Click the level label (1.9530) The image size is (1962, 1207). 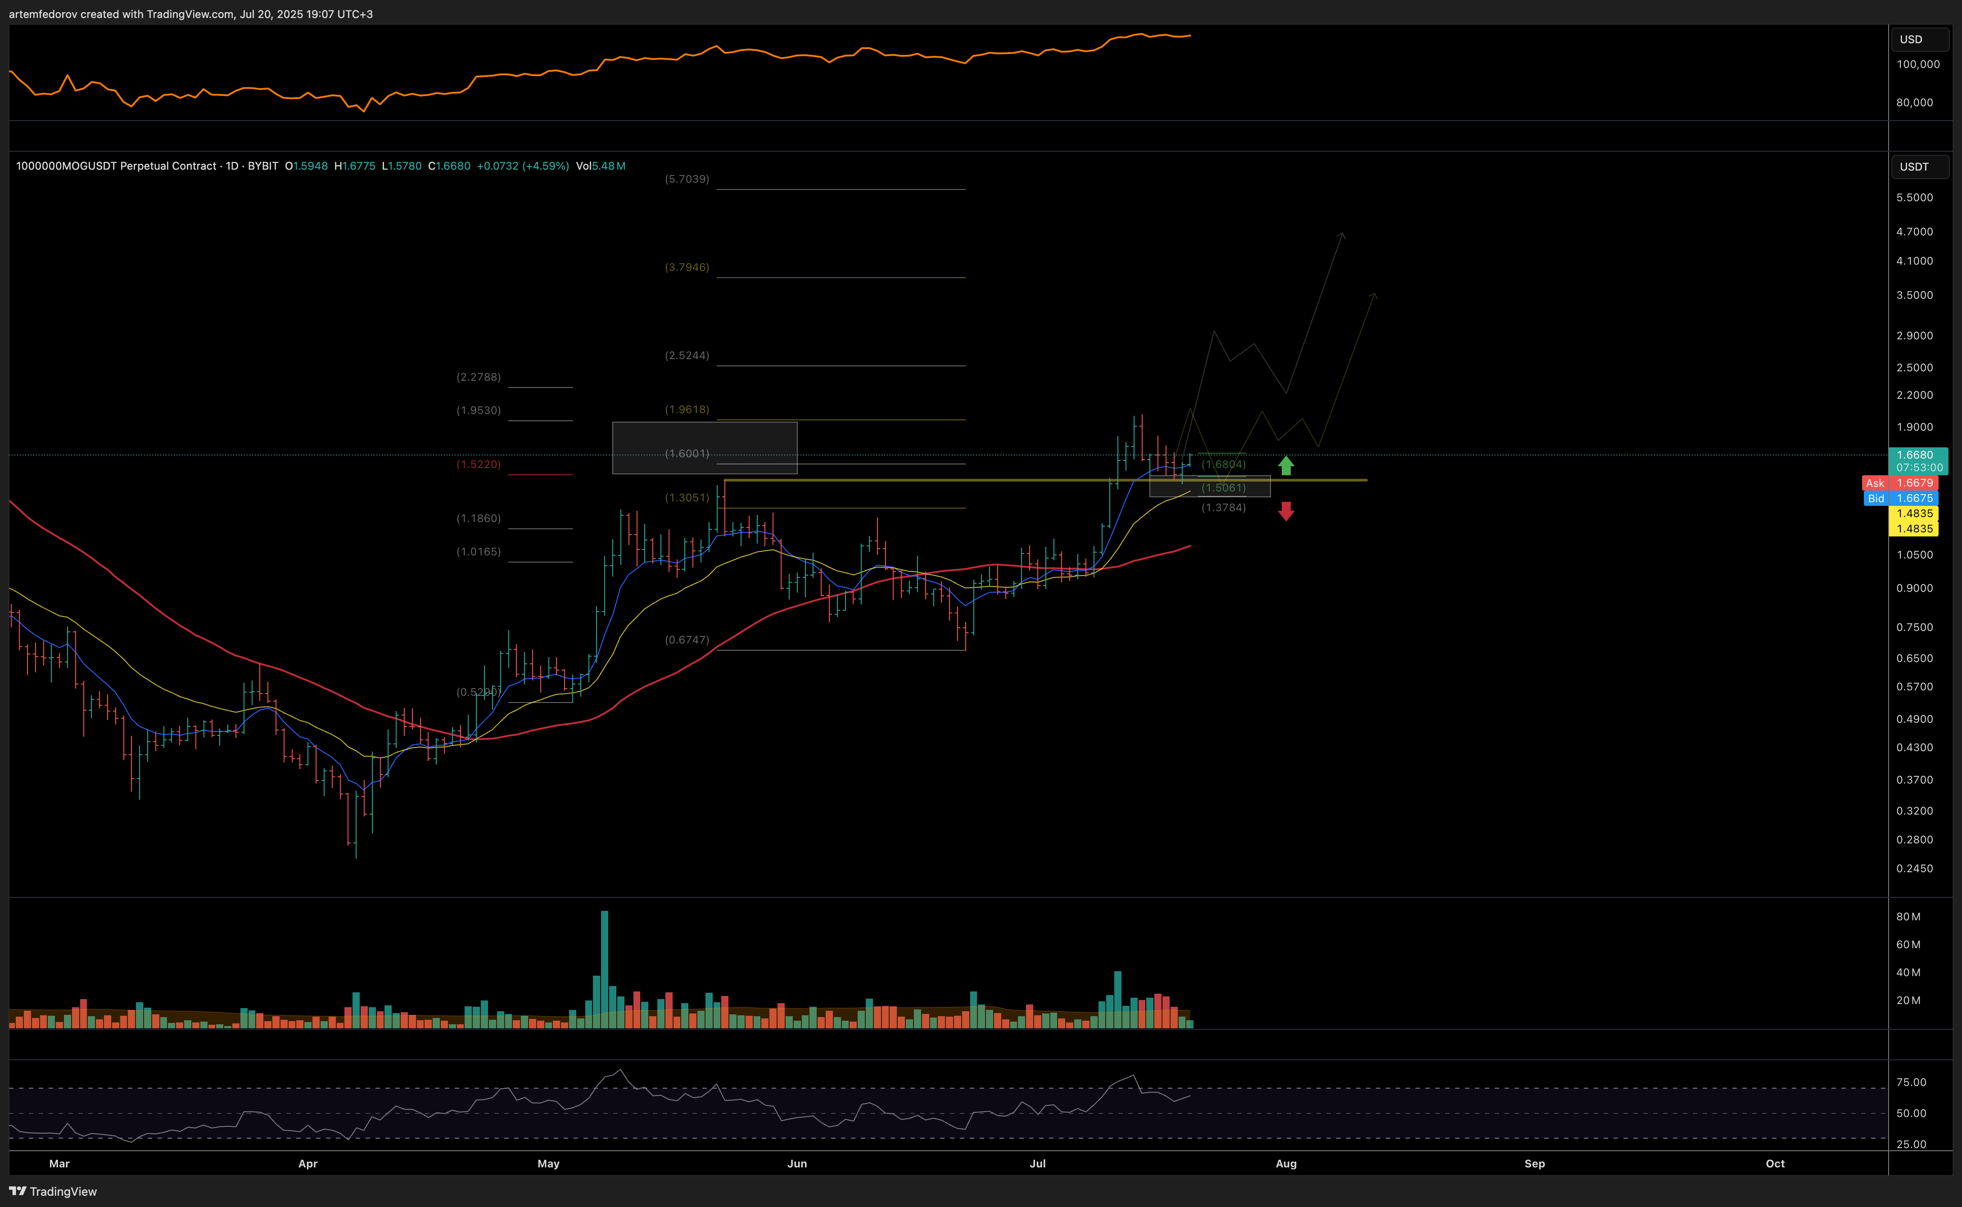(478, 410)
